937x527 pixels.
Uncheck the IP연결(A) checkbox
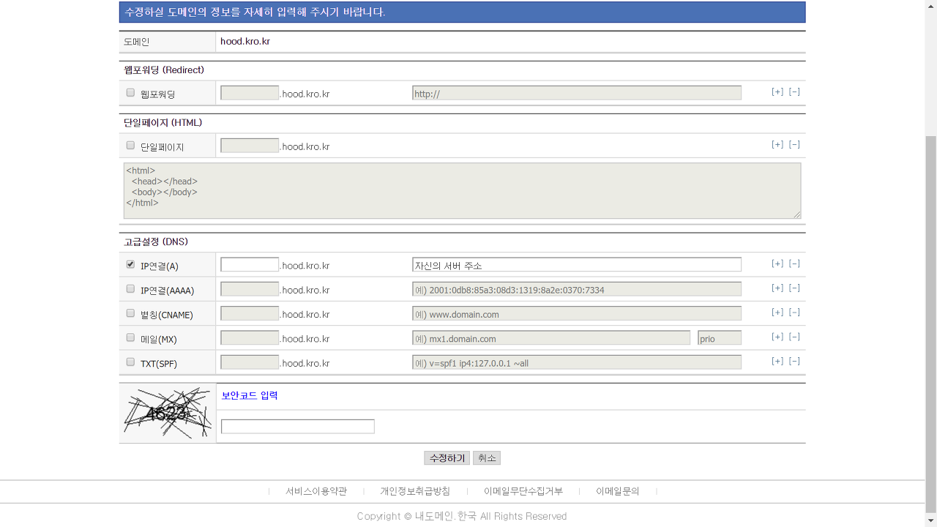[130, 265]
